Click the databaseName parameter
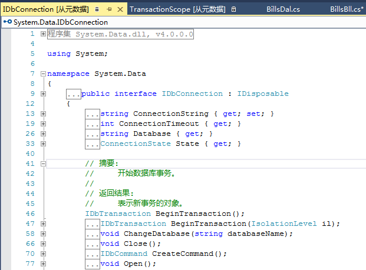Screen dimensions: 366x270 tap(256, 234)
